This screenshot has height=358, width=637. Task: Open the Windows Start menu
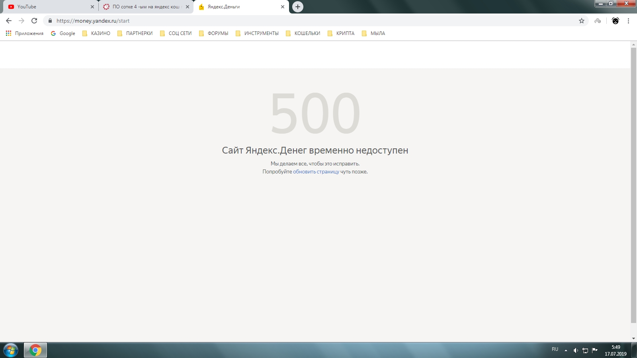click(11, 350)
